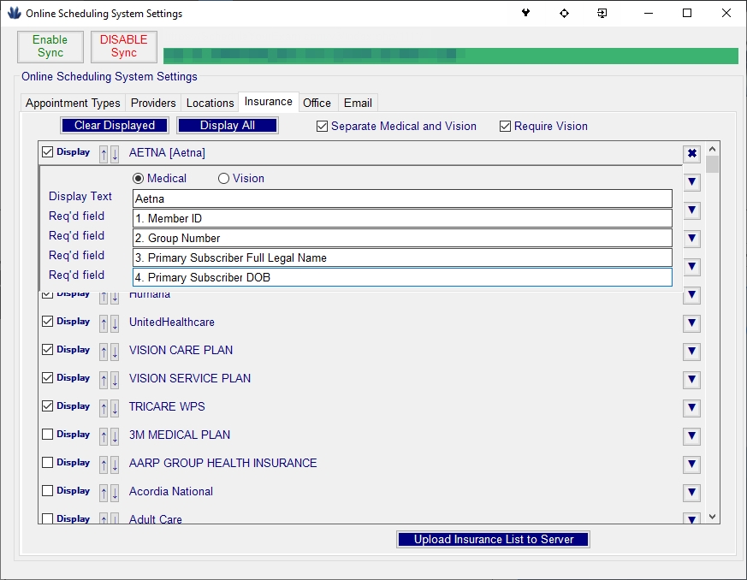Viewport: 747px width, 580px height.
Task: Open the Providers tab
Action: [153, 103]
